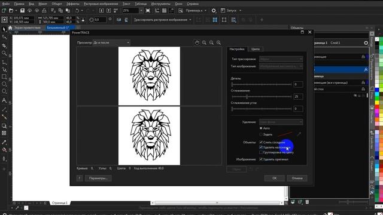
Task: Select the Crop tool in toolbox
Action: click(4, 45)
